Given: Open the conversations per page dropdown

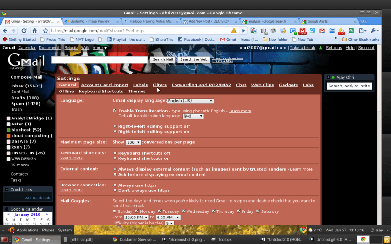Looking at the screenshot, I should (x=133, y=142).
